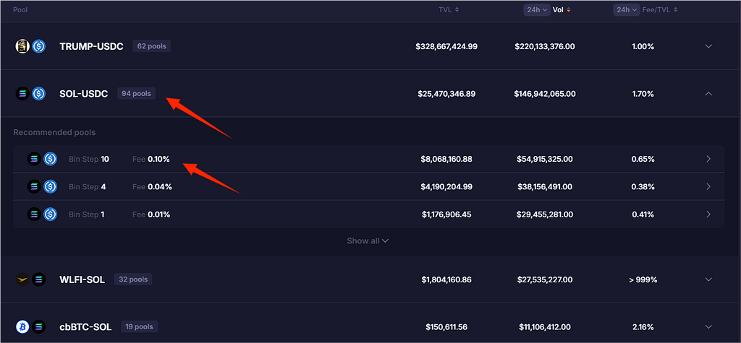Open the Bin Step 10 pool arrow

click(708, 159)
